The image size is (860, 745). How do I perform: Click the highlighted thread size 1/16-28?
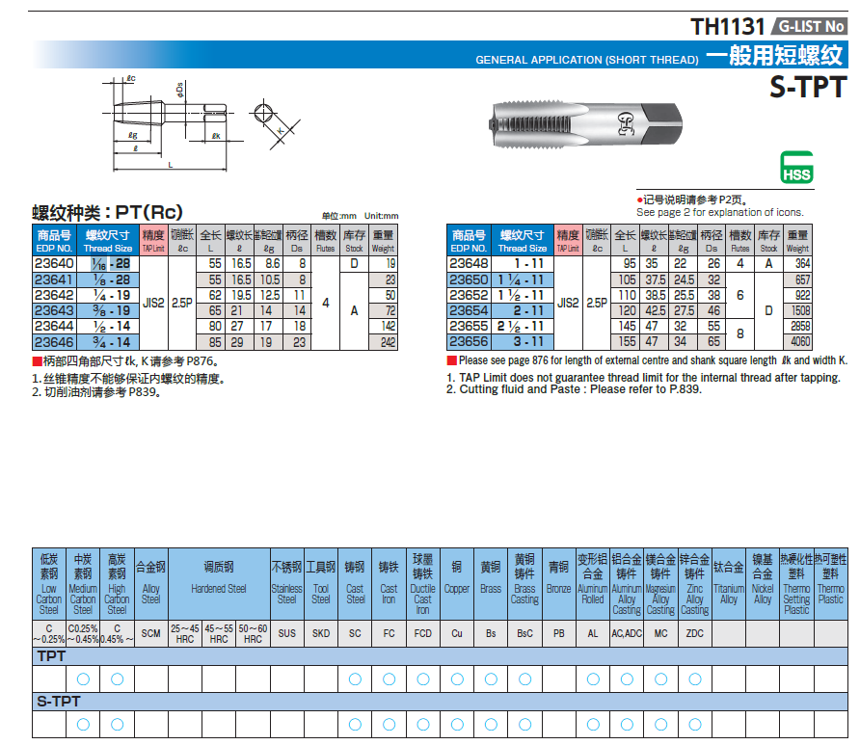click(111, 264)
